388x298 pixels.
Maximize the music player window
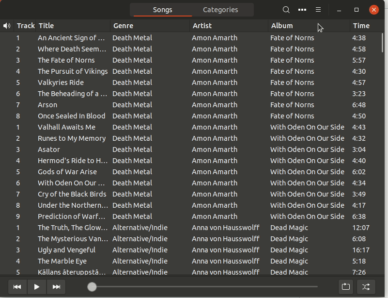click(x=357, y=10)
